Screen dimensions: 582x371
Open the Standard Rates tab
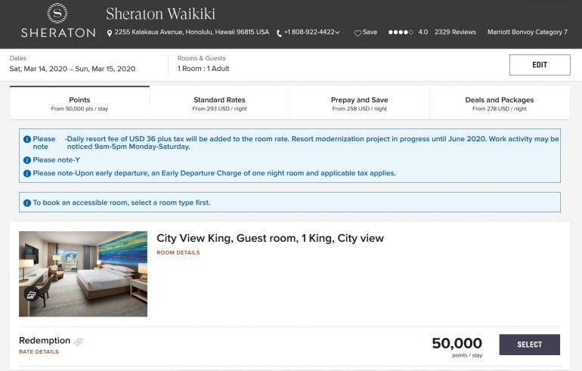click(x=219, y=104)
